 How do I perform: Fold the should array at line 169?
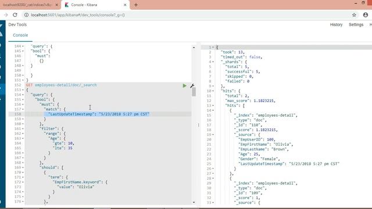coord(23,168)
